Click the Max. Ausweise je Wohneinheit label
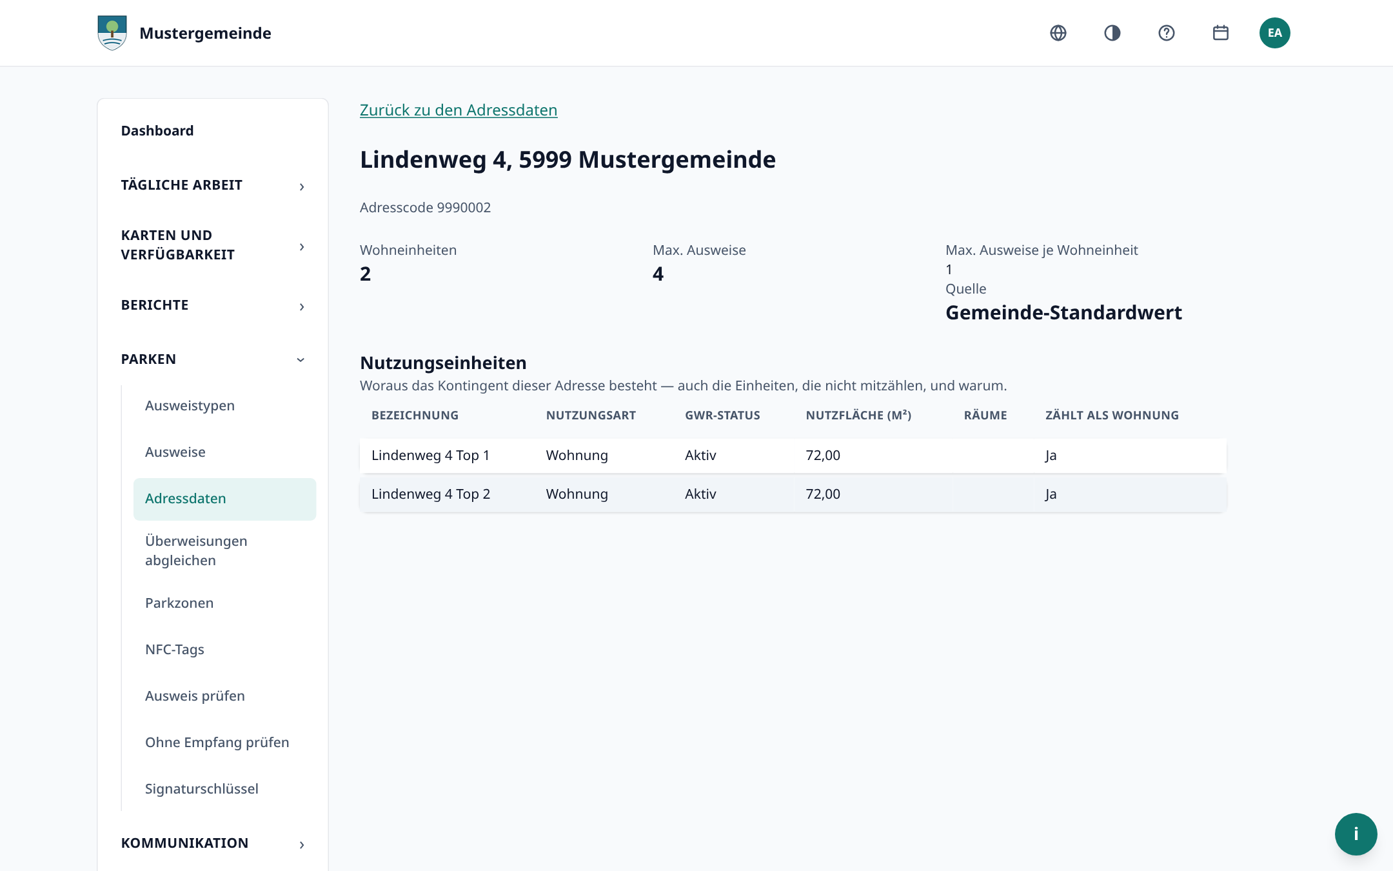1393x871 pixels. [x=1042, y=250]
